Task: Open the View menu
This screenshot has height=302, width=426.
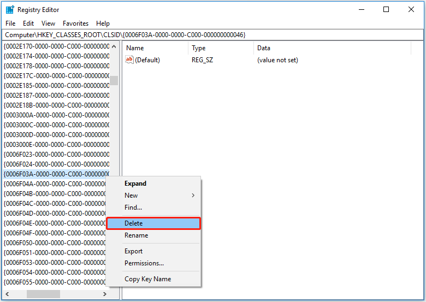Action: [x=48, y=23]
